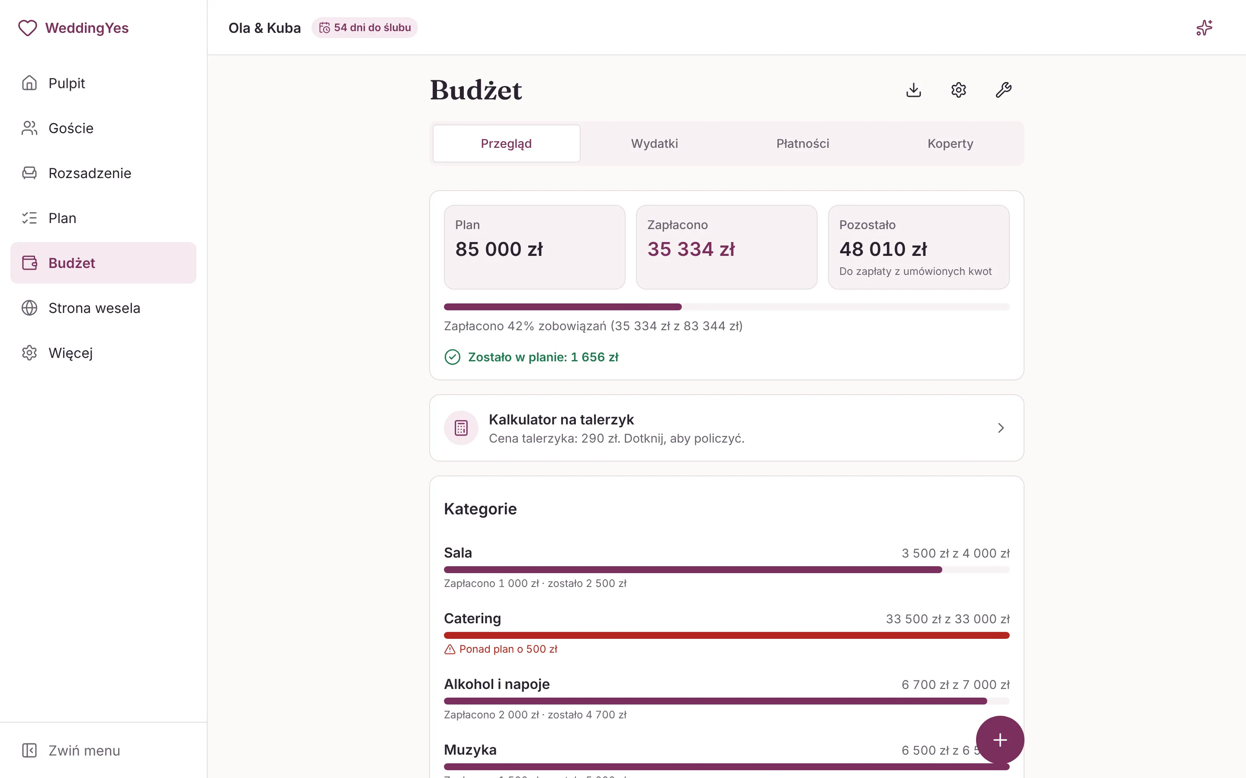Open Rozsadzenie label in sidebar

(90, 173)
